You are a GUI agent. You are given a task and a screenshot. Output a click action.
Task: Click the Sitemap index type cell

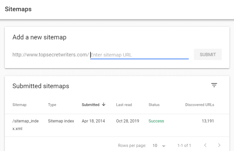(61, 121)
